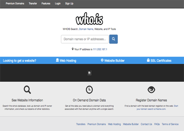Click the Website Builder gear icon
This screenshot has height=131, width=184.
tap(102, 60)
